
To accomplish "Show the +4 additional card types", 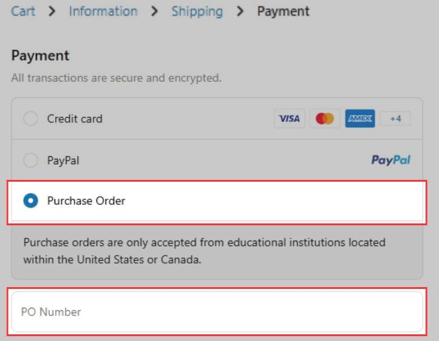I will coord(395,119).
